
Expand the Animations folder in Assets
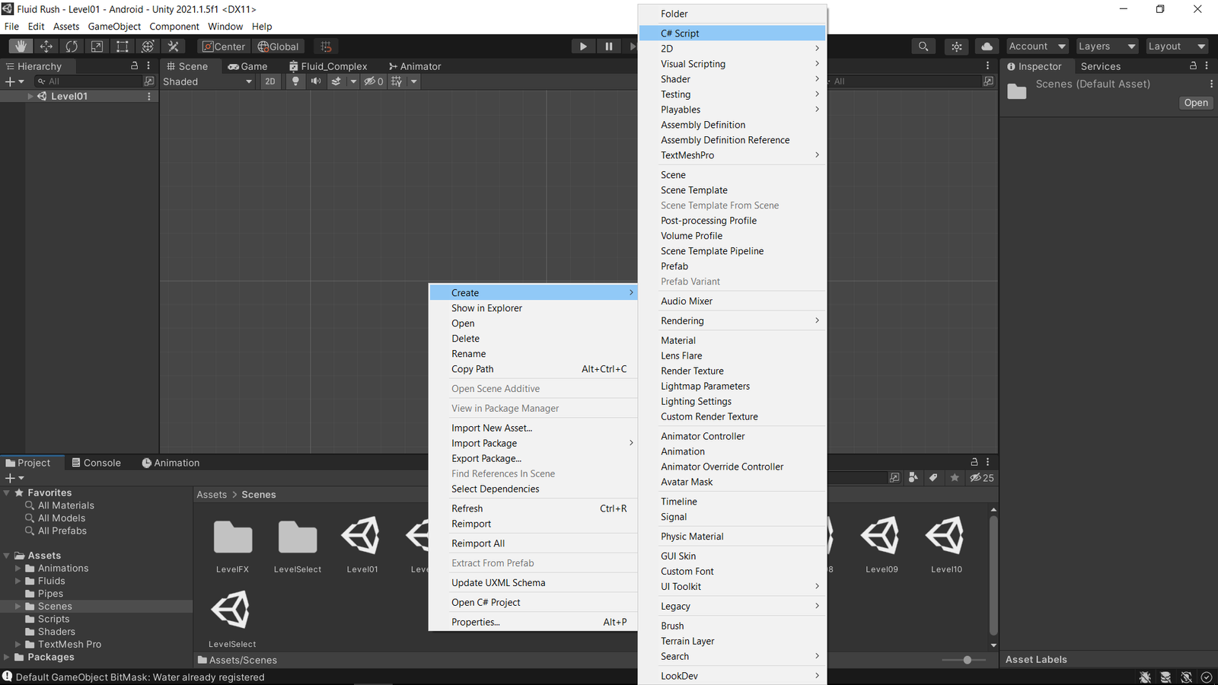[18, 569]
